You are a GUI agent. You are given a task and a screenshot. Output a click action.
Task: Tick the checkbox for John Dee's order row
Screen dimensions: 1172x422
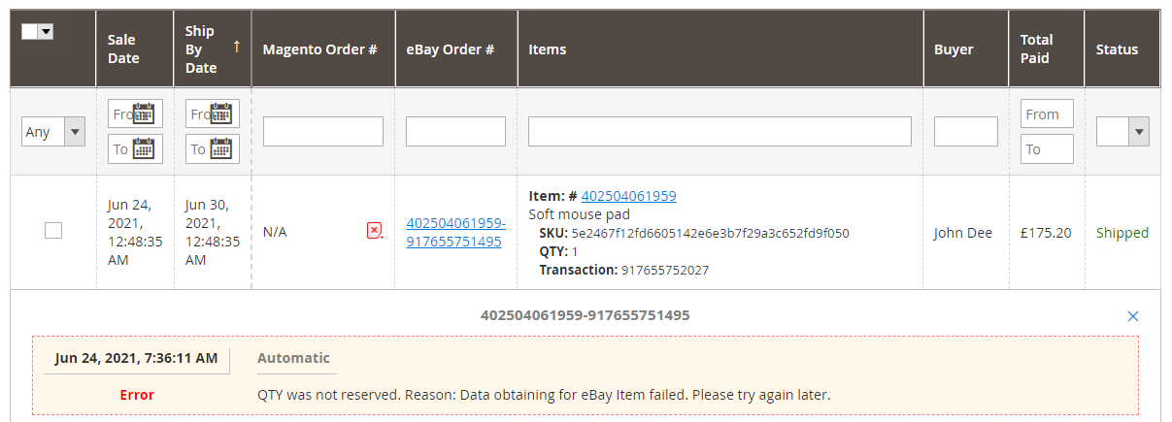point(53,231)
